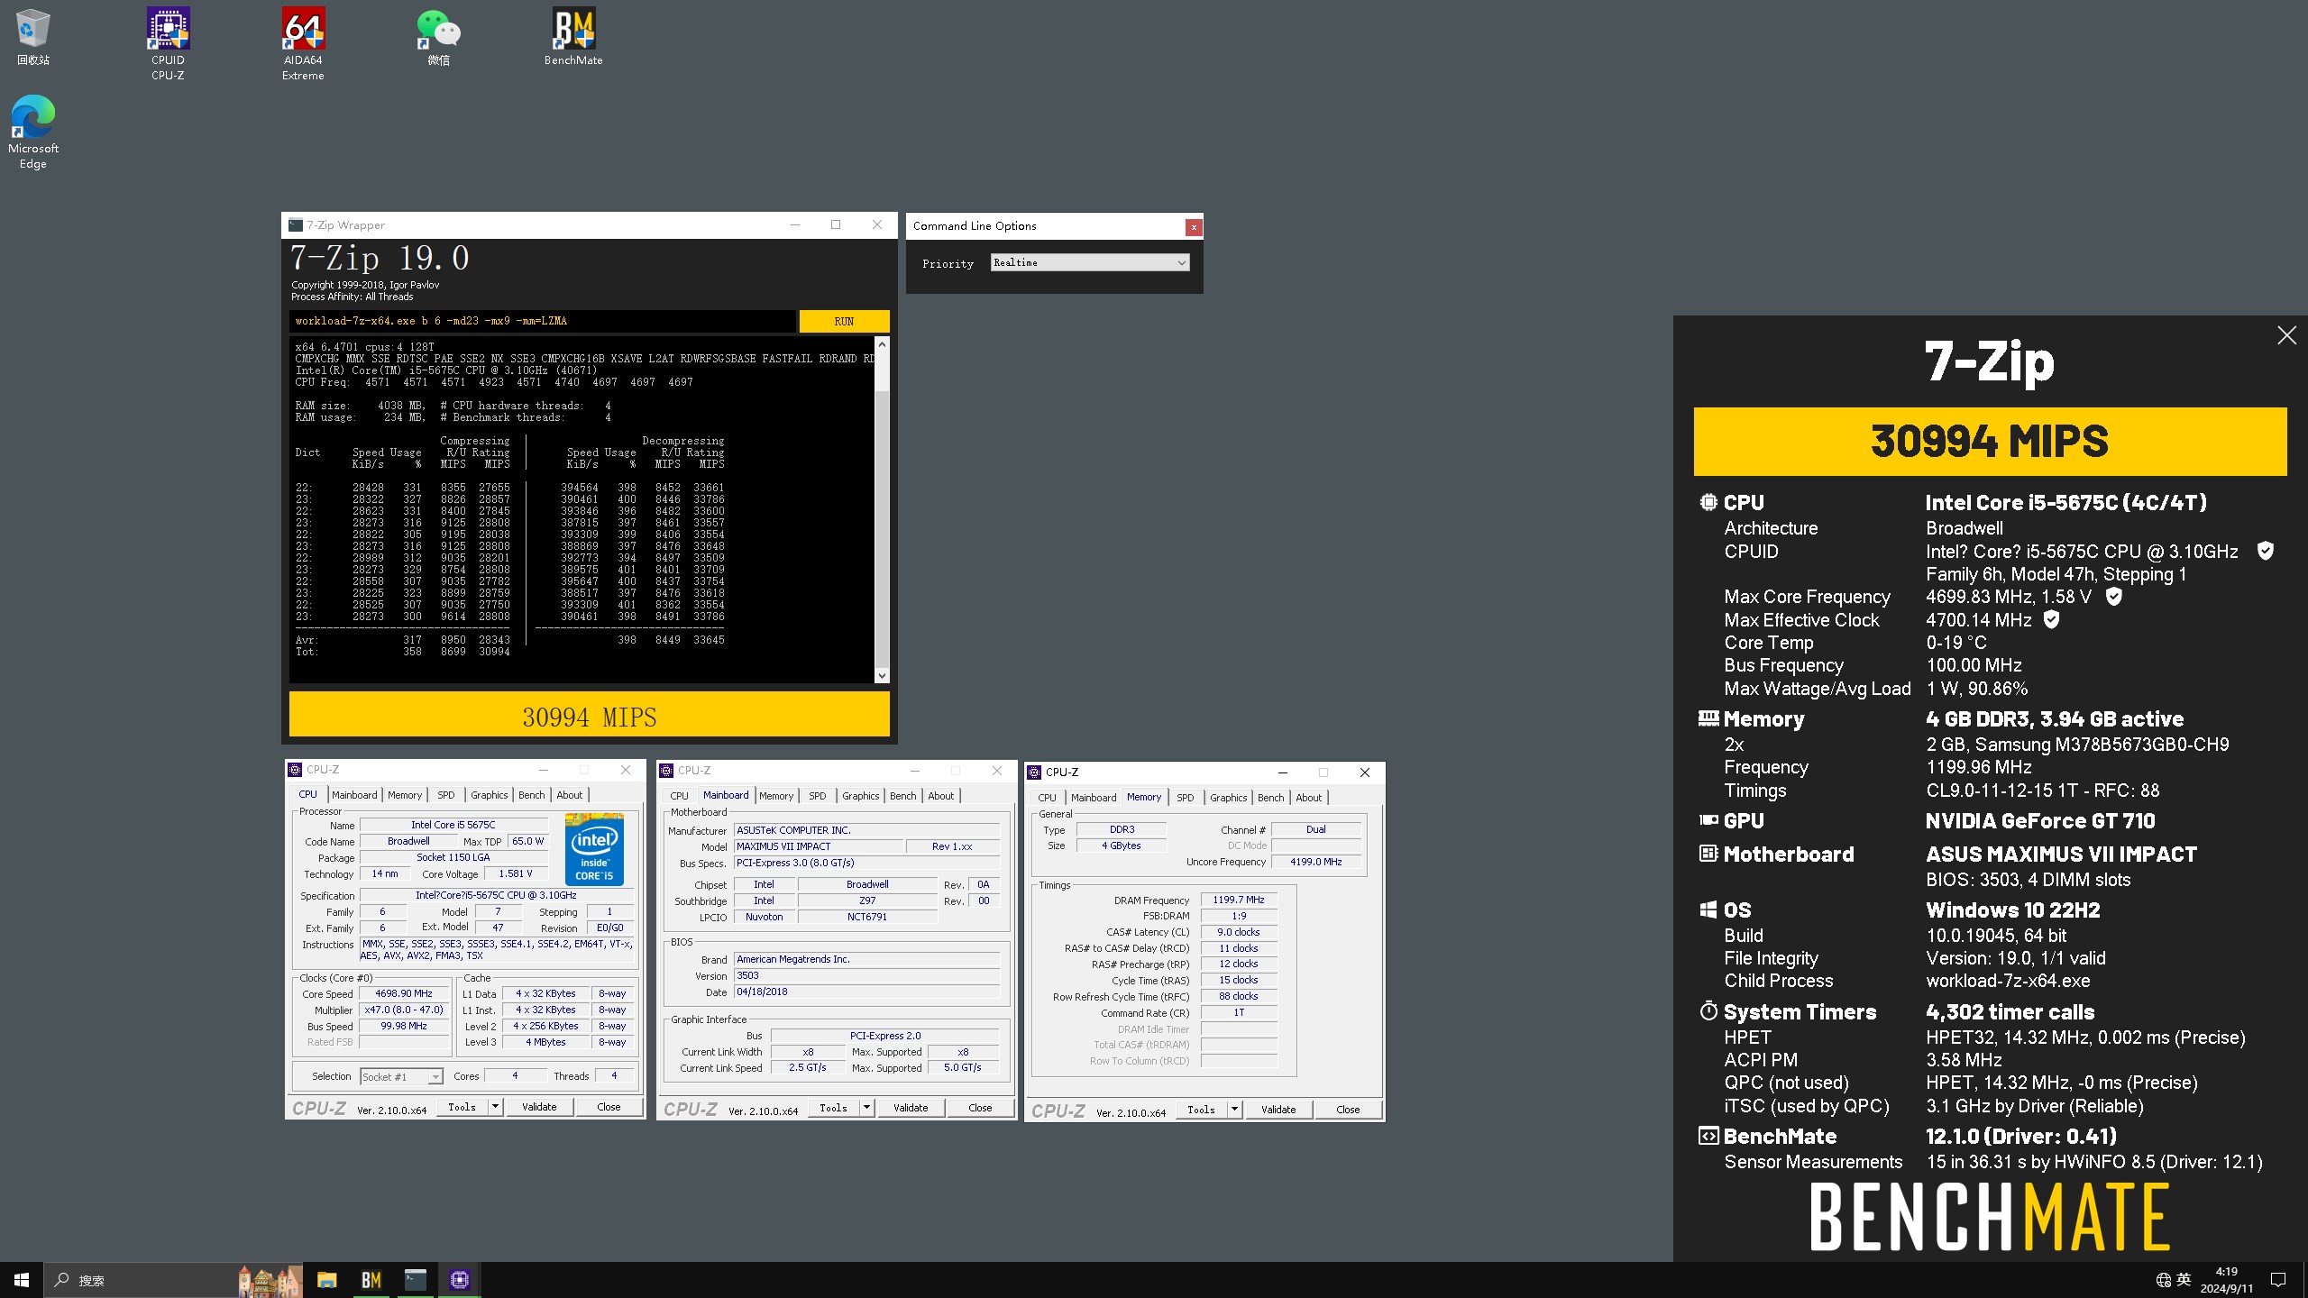Expand Tools arrow in CPU tab window
The image size is (2308, 1298).
[495, 1107]
